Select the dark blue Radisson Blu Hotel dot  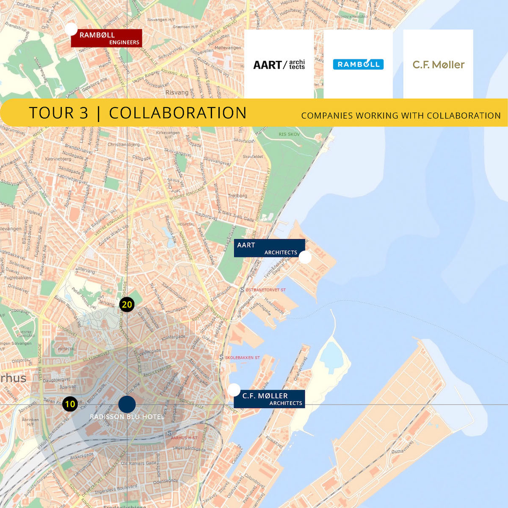pos(127,404)
